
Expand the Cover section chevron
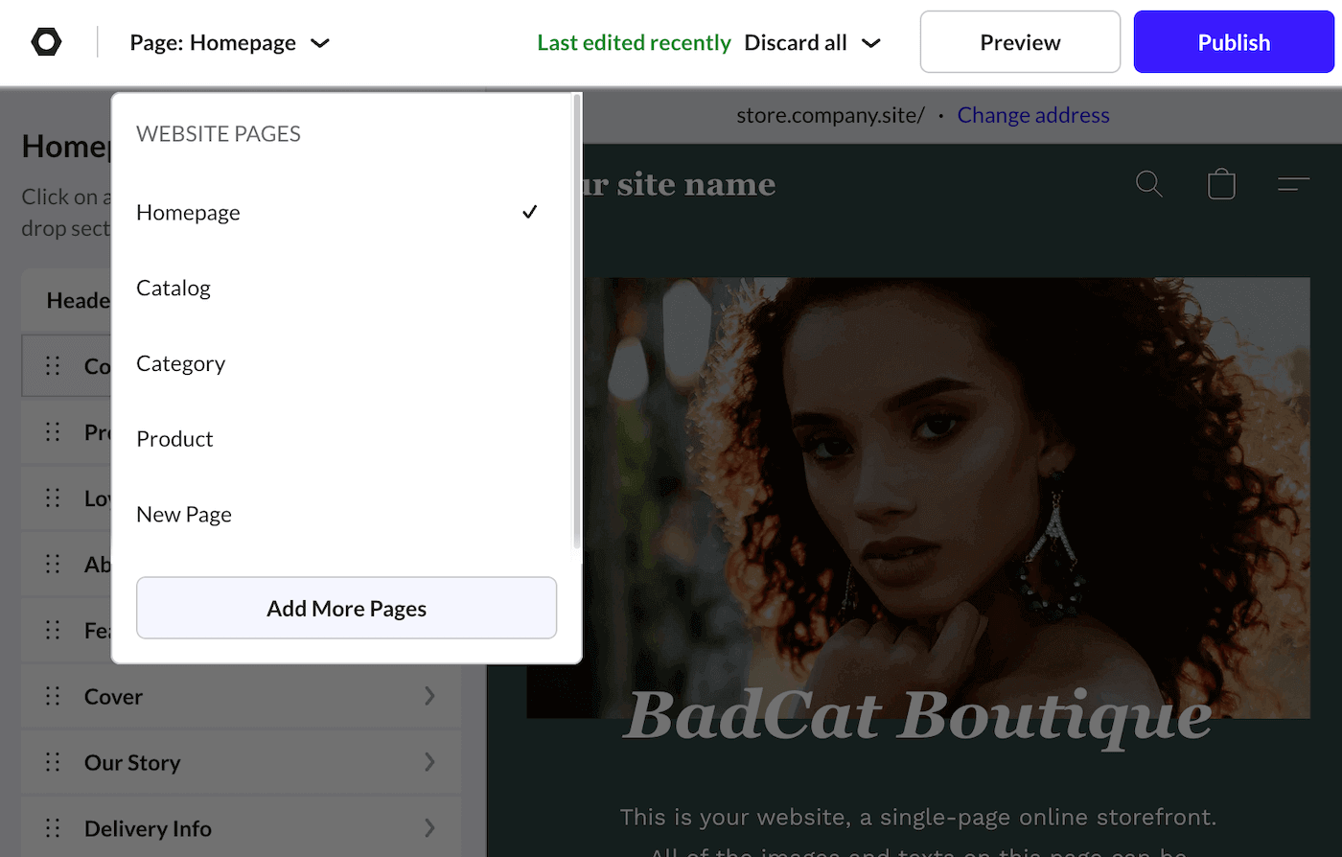(429, 696)
